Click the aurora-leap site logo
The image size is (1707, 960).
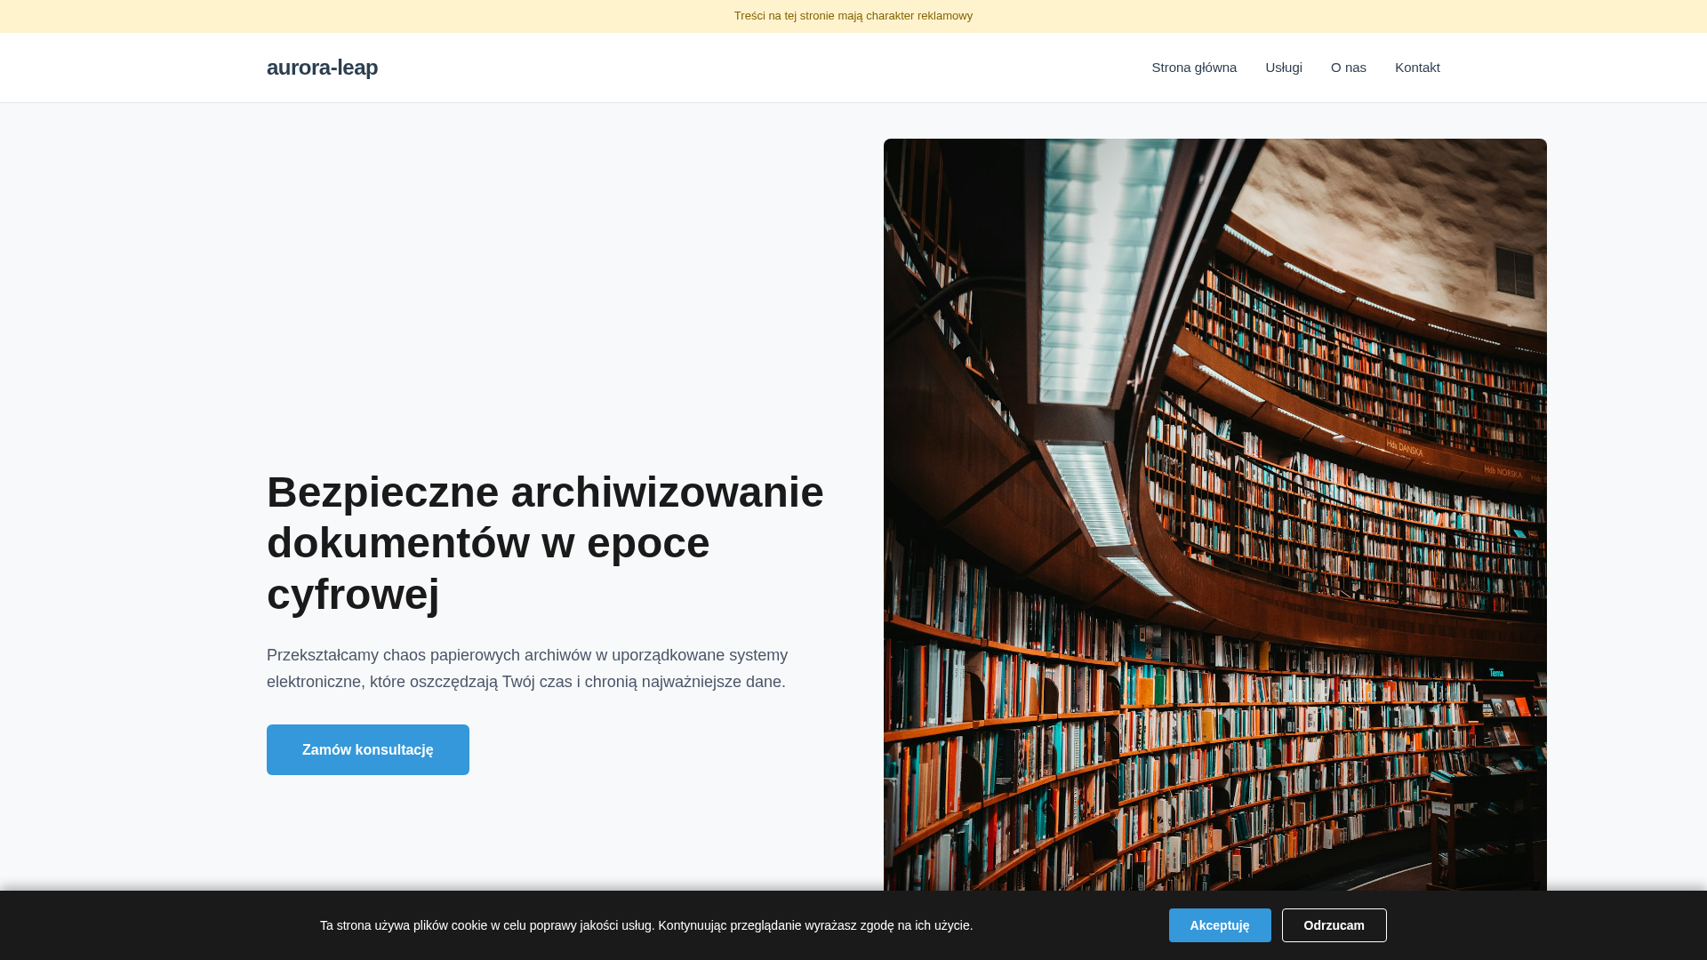322,68
